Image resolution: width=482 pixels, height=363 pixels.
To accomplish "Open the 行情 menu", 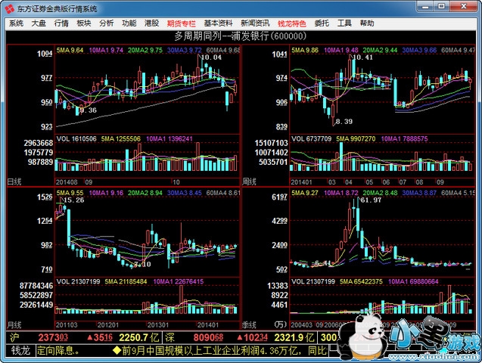I will click(61, 23).
